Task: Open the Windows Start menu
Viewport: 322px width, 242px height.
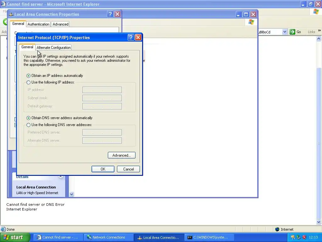Action: [15, 237]
